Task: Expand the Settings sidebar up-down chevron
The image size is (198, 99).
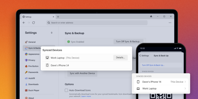Action: [x=52, y=33]
